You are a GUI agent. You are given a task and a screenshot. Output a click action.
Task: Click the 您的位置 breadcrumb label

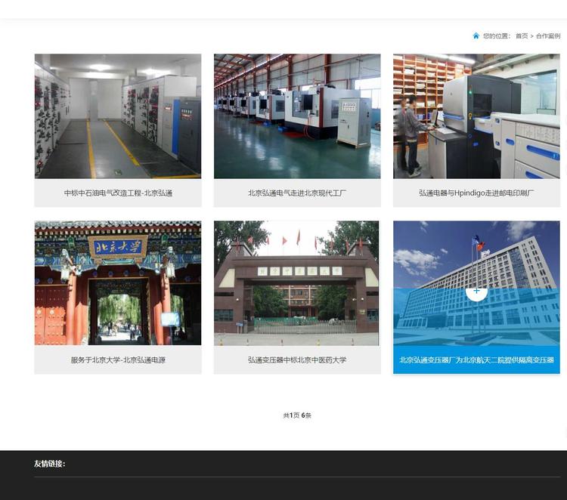click(497, 35)
